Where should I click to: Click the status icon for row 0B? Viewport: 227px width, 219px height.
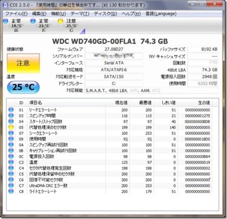(x=11, y=150)
